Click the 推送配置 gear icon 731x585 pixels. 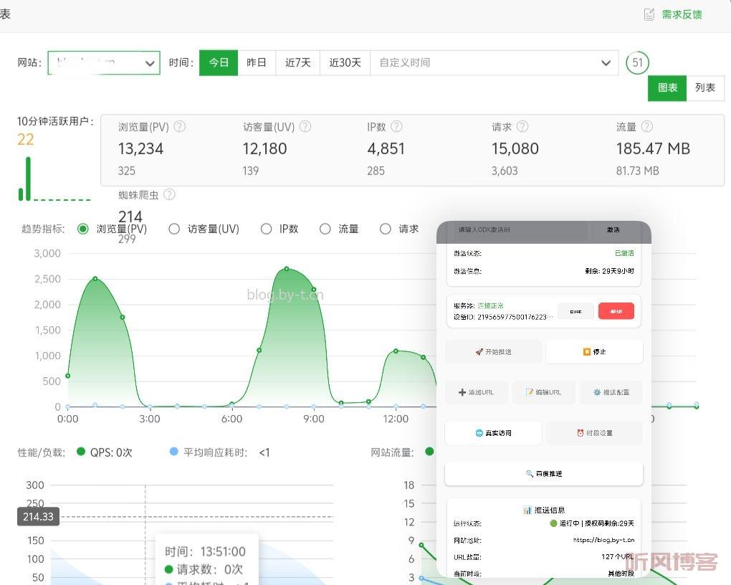point(596,392)
